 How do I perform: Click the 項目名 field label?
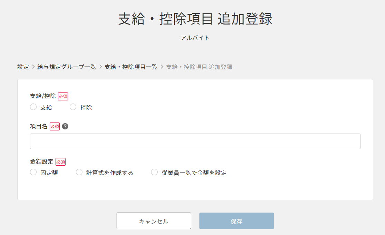click(x=39, y=126)
